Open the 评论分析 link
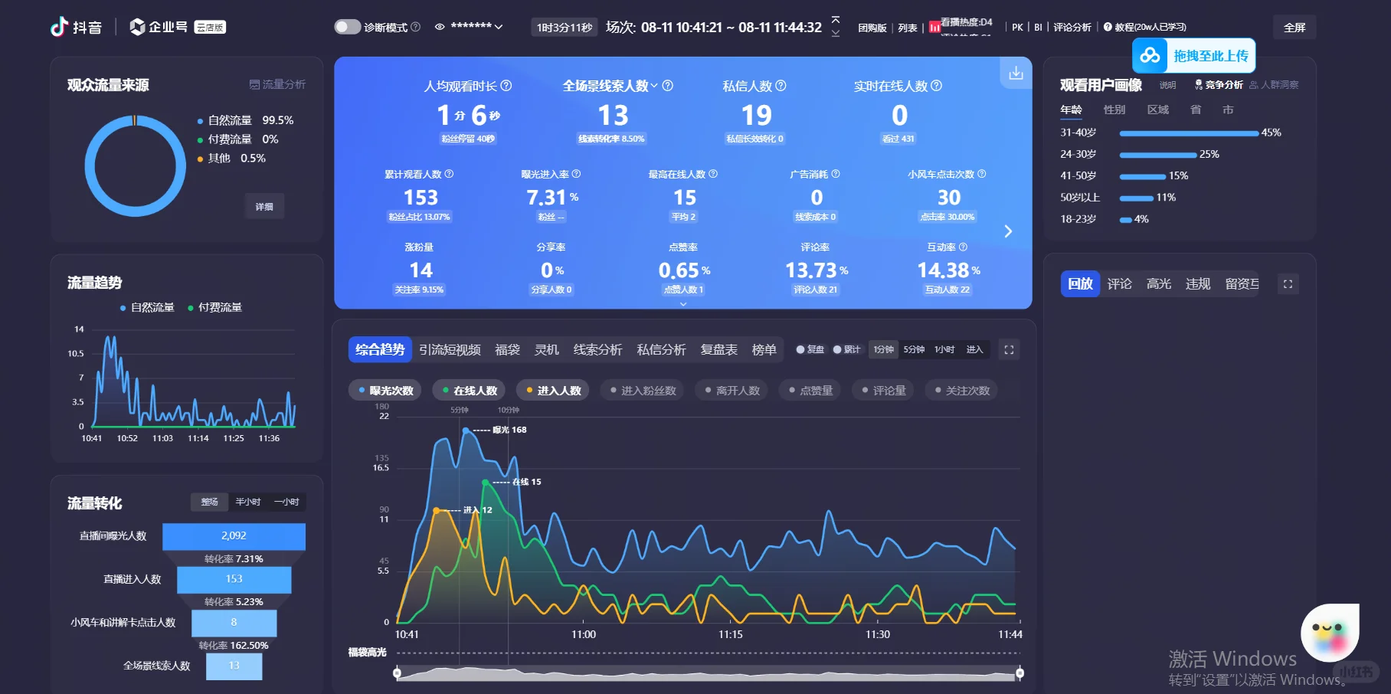 [x=1072, y=28]
